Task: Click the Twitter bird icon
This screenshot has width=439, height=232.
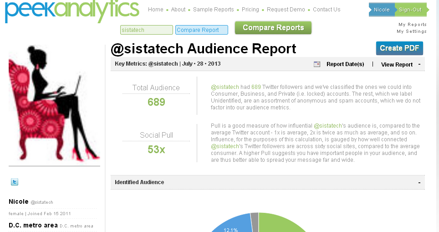Action: tap(15, 182)
